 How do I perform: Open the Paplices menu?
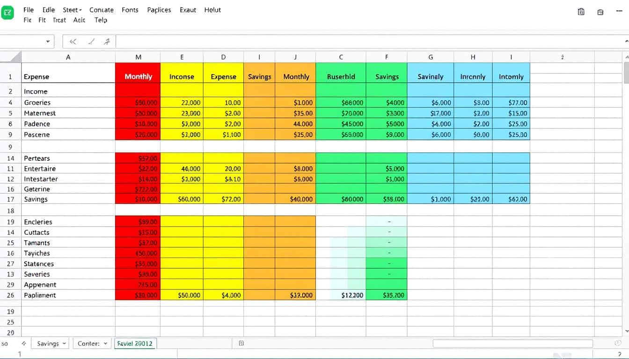[159, 10]
